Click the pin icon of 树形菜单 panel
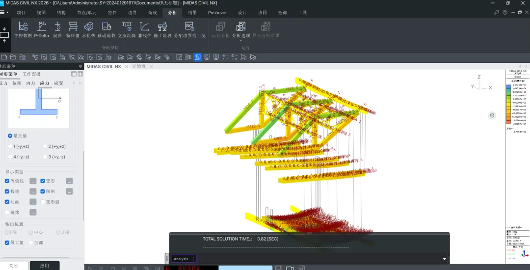The width and height of the screenshot is (530, 270). (80, 66)
